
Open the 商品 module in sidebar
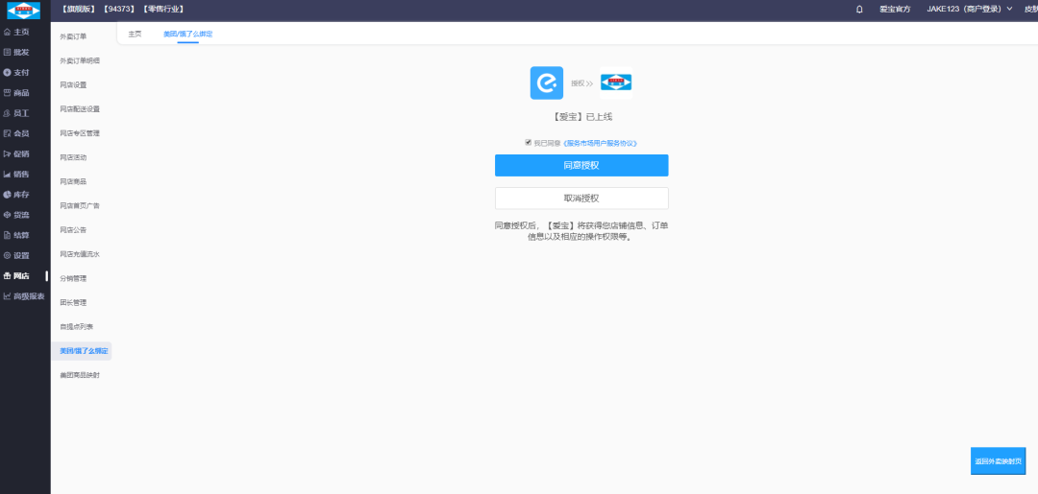(x=16, y=93)
